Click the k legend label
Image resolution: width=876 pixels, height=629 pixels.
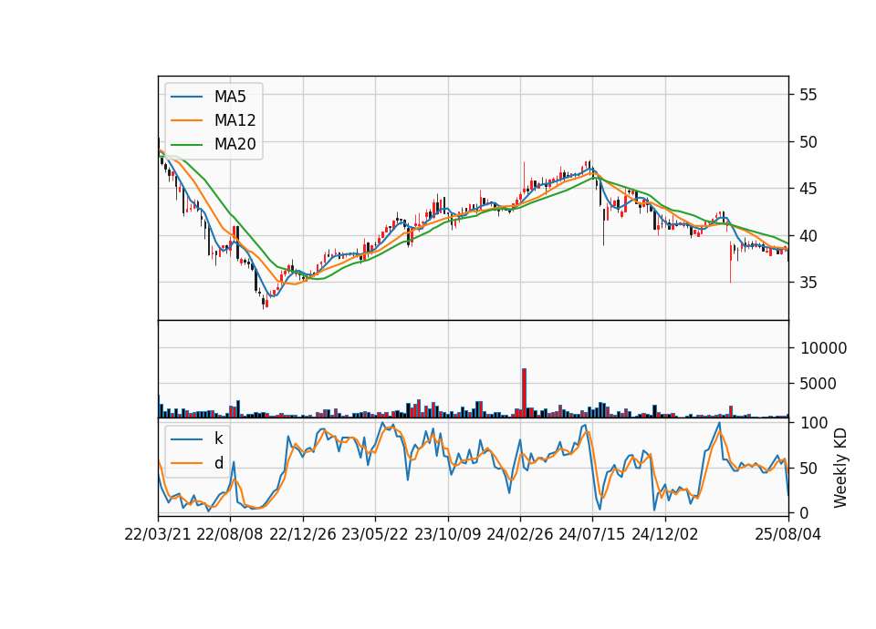point(218,438)
